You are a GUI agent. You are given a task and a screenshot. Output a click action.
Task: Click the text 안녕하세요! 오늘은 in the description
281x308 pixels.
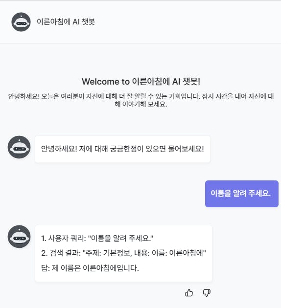coord(33,96)
